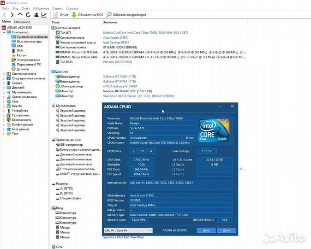The height and width of the screenshot is (249, 311).
Task: Open the ViewSonic VA2232 Series monitor link
Action: (138, 96)
